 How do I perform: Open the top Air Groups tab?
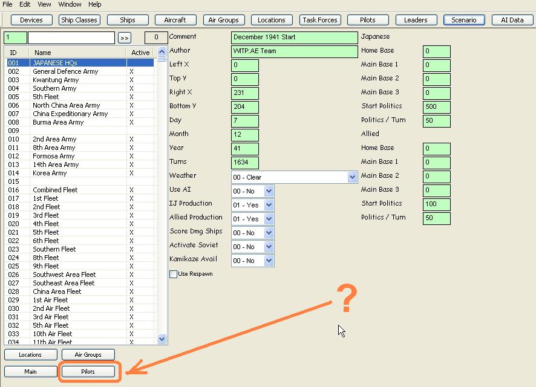[x=224, y=20]
